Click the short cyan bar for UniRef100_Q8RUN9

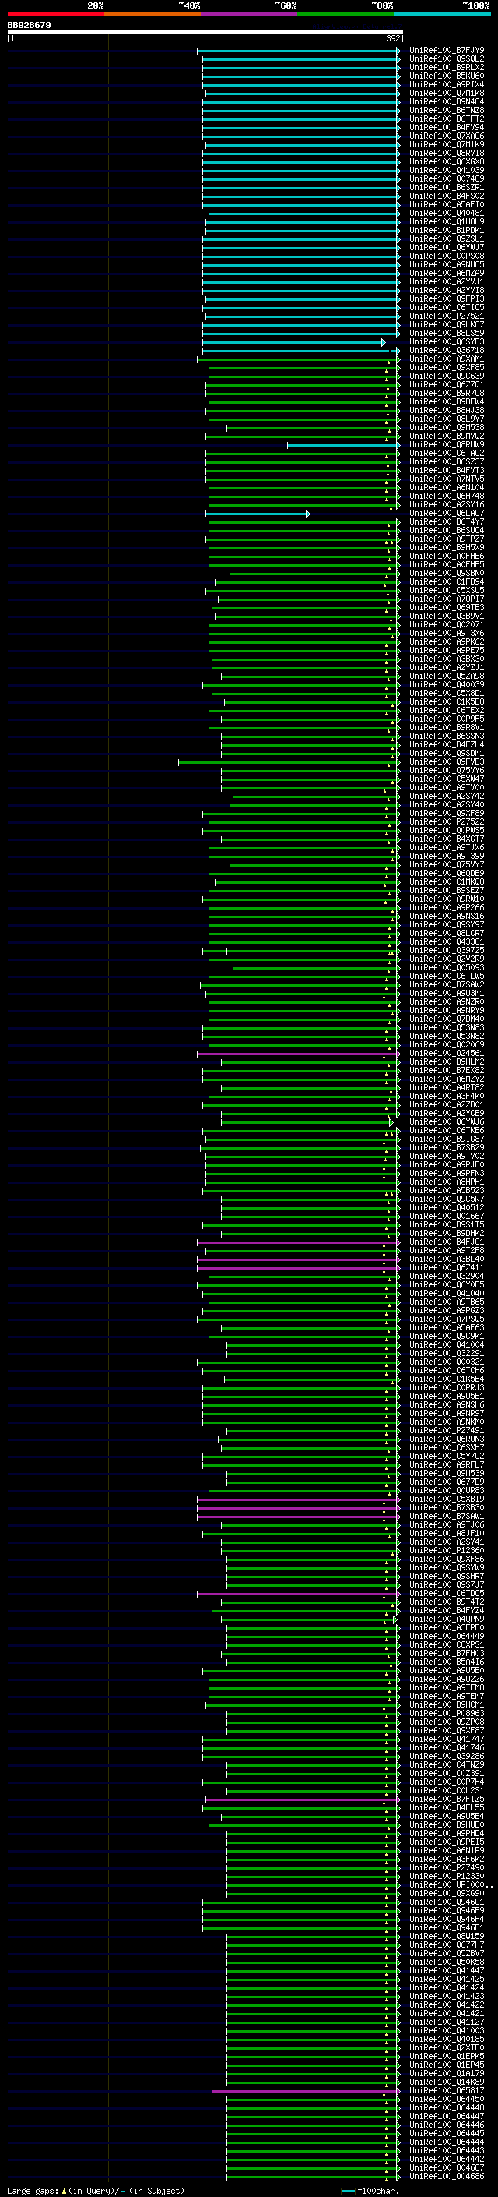pos(344,445)
